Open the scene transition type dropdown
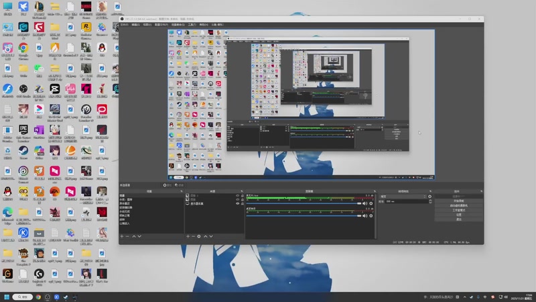 [x=403, y=197]
